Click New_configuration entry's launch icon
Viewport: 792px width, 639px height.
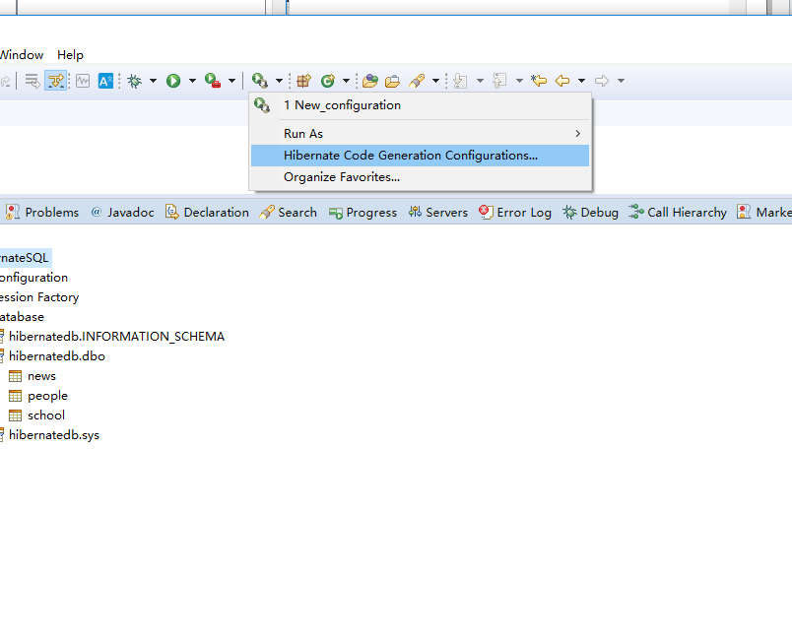262,105
